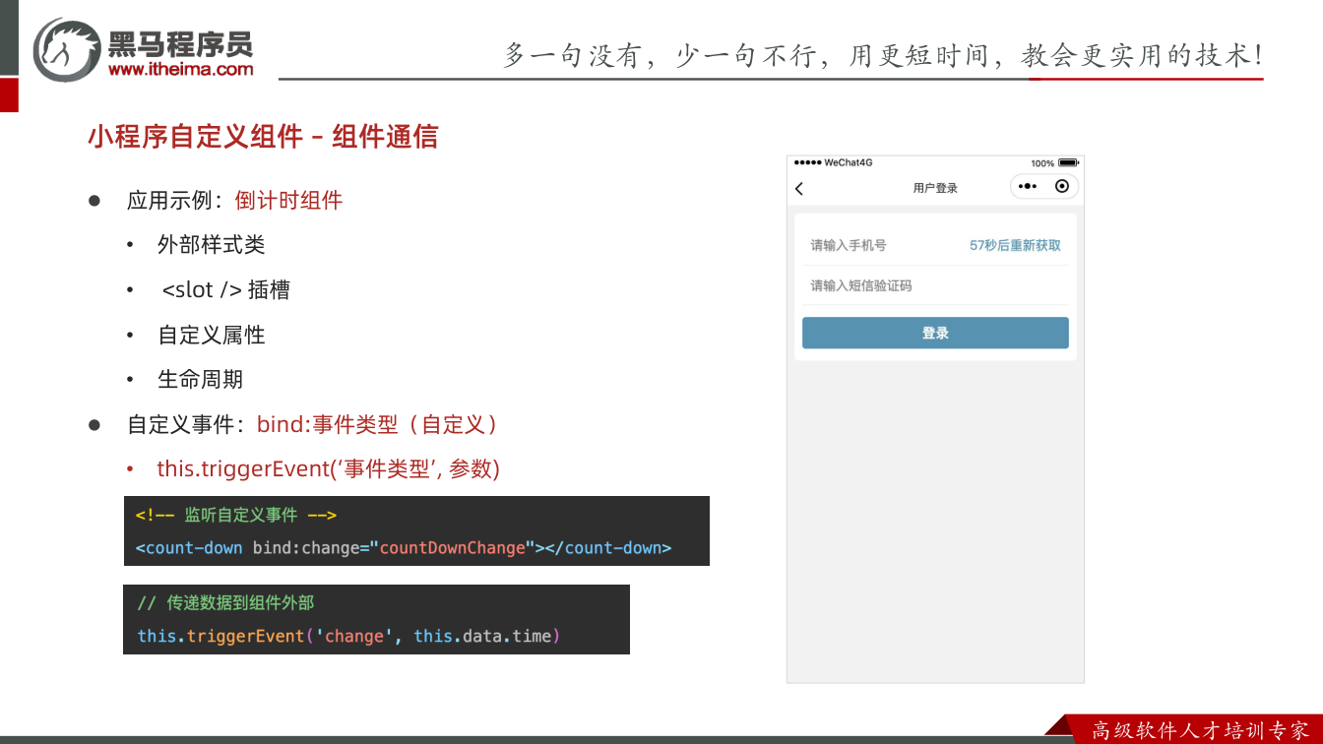Screen dimensions: 1323x744
Task: Select the 外部样式类 bullet
Action: point(211,245)
